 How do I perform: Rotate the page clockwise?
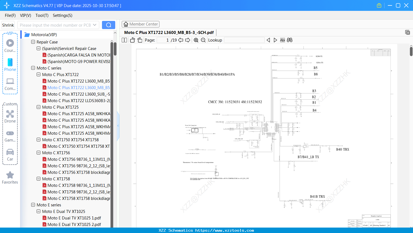[140, 40]
